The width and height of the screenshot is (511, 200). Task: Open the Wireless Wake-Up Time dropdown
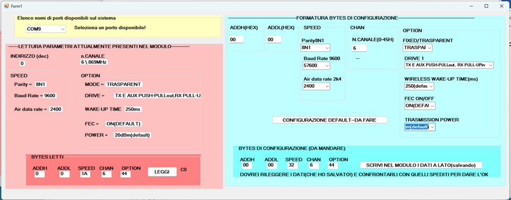[x=419, y=86]
